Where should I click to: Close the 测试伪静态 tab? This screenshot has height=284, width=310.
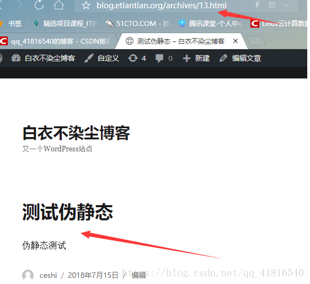(x=236, y=41)
